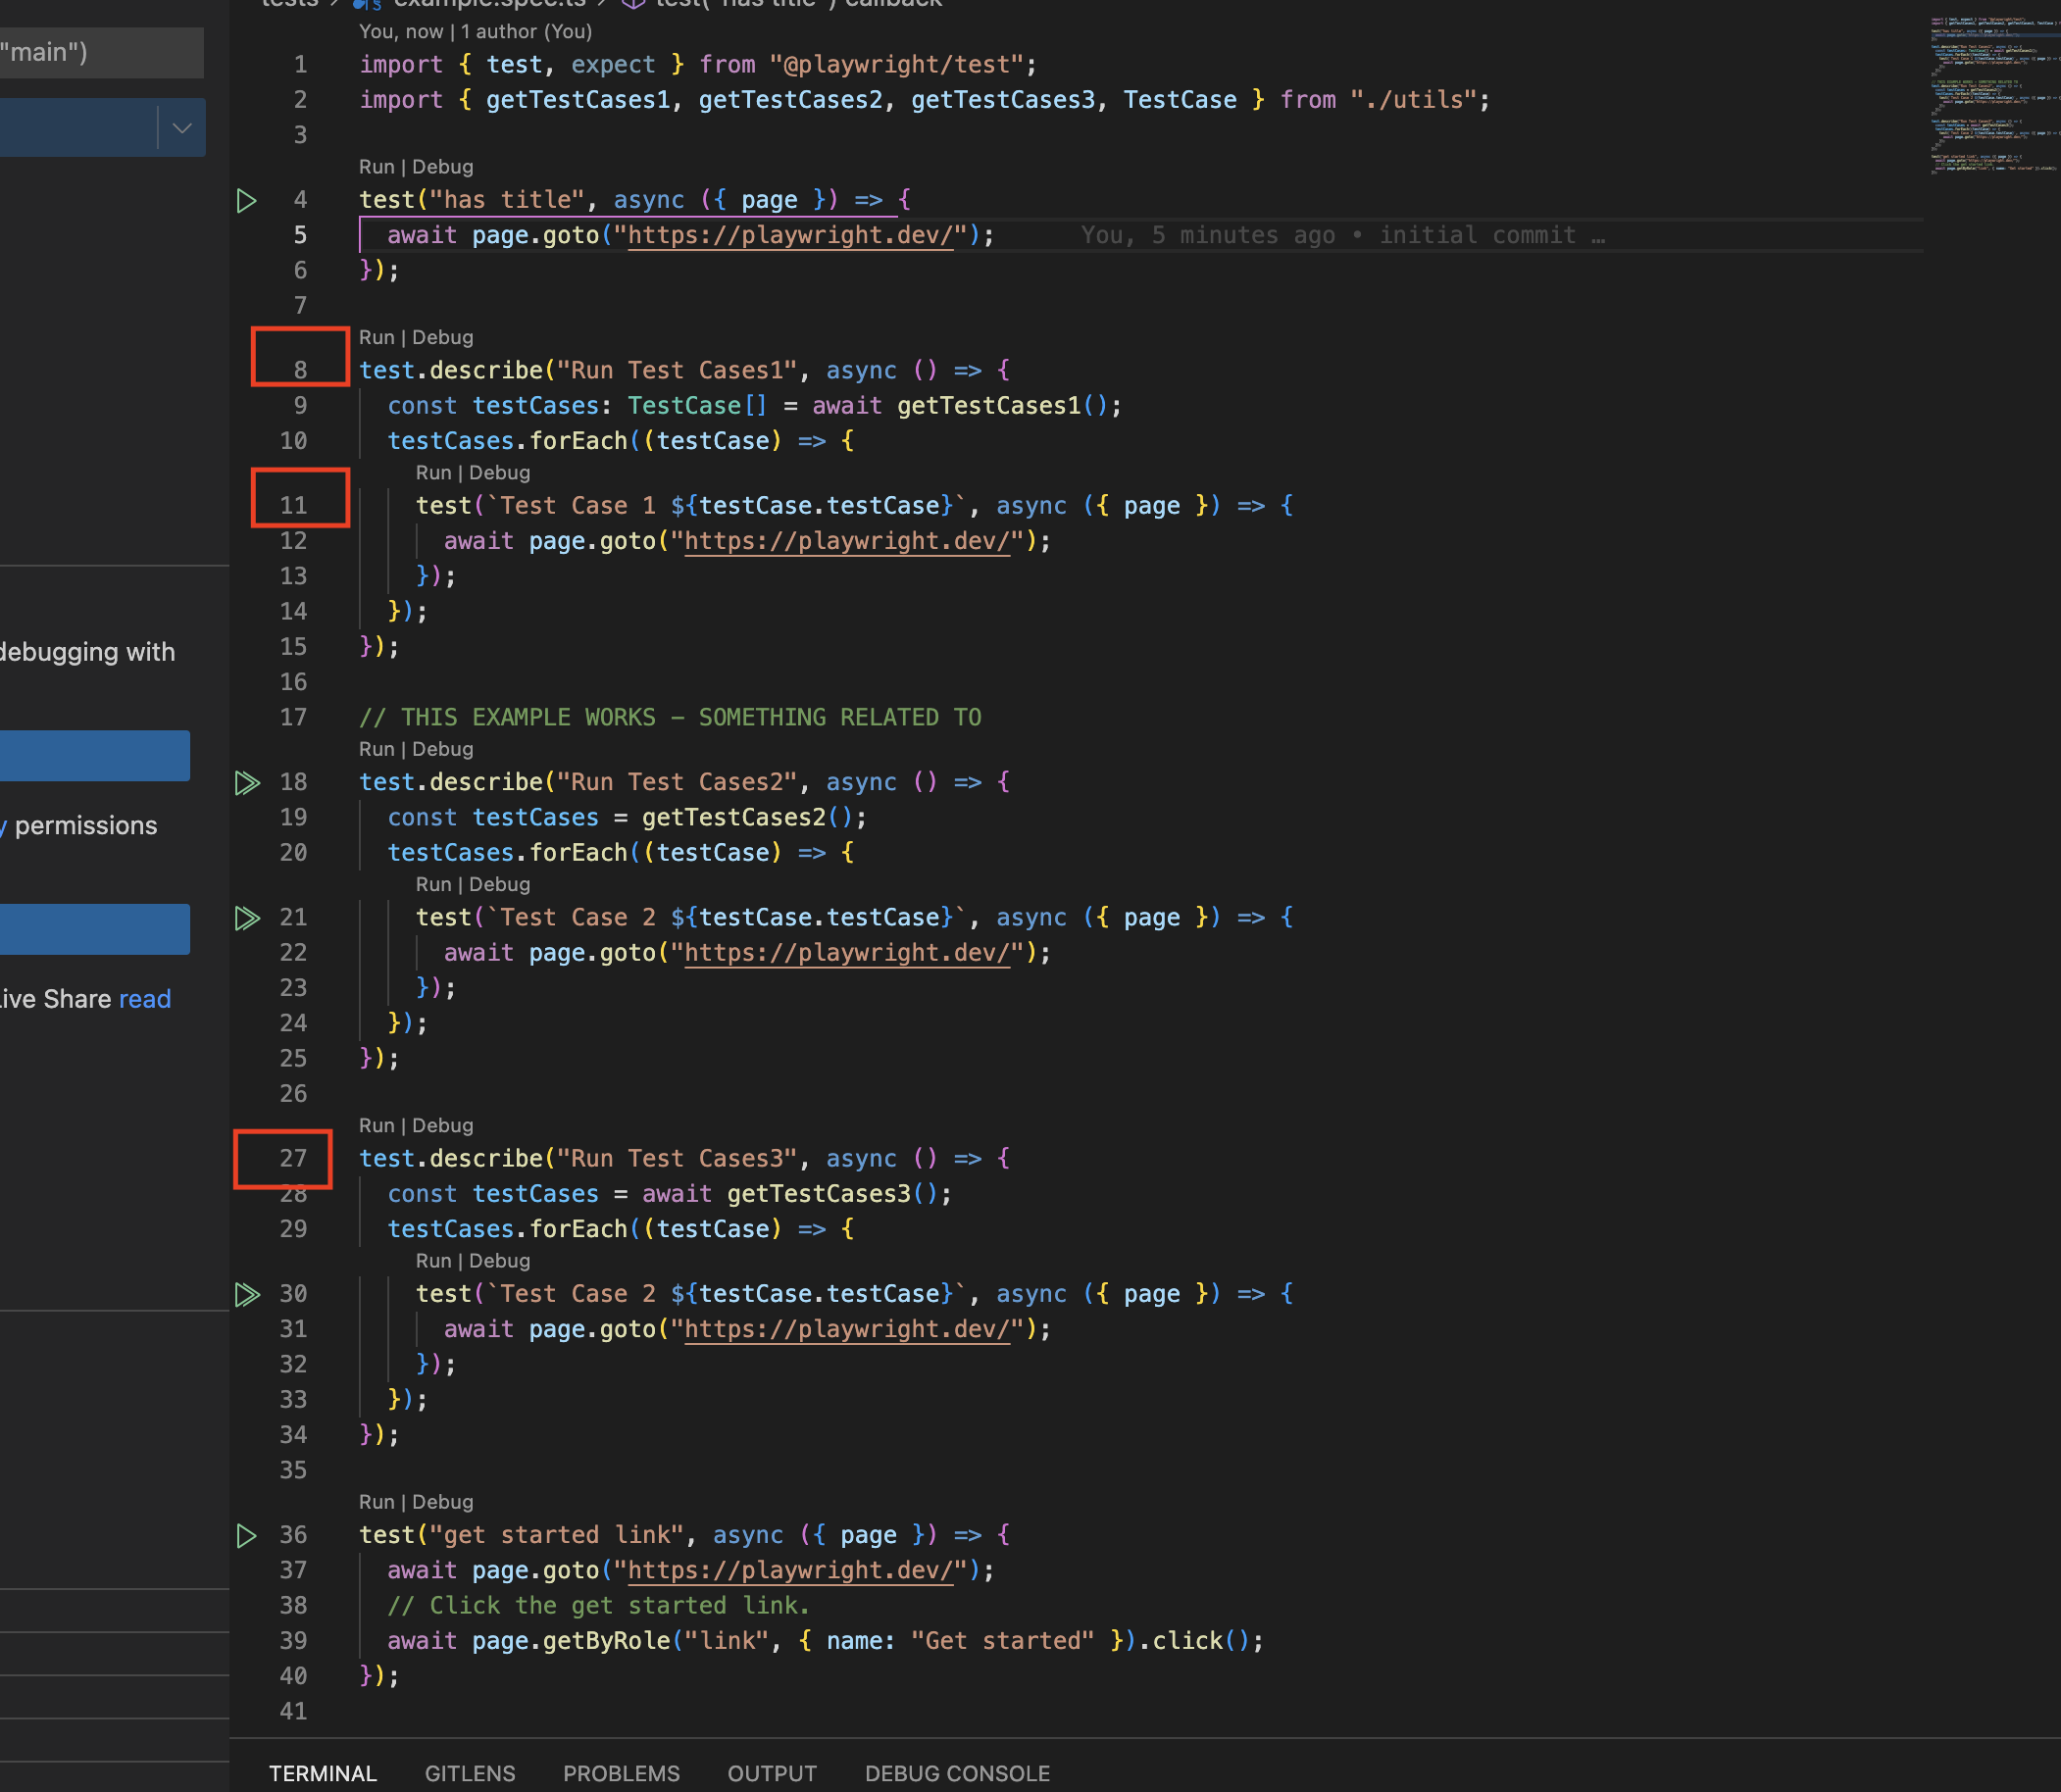
Task: Select the OUTPUT panel tab
Action: pos(771,1773)
